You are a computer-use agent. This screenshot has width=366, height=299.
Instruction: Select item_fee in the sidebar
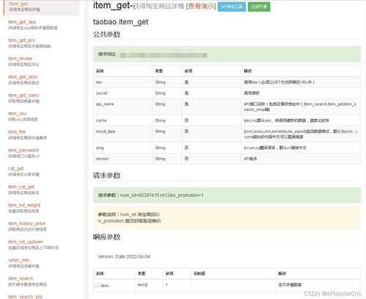(17, 132)
